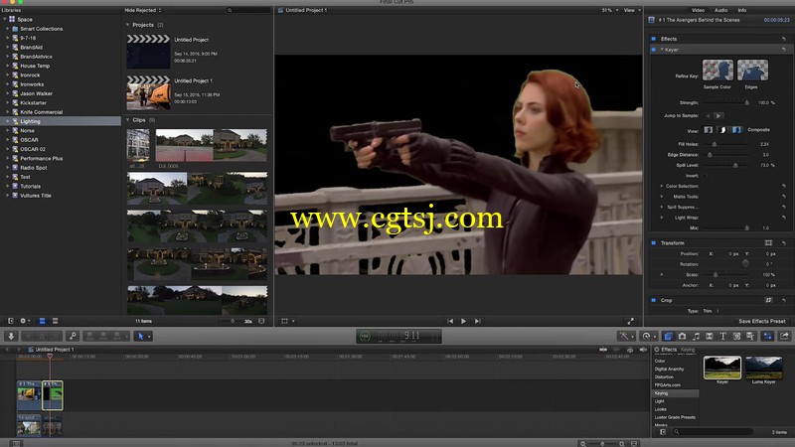Show on-screen Transform controls icon
The height and width of the screenshot is (447, 795).
[768, 243]
